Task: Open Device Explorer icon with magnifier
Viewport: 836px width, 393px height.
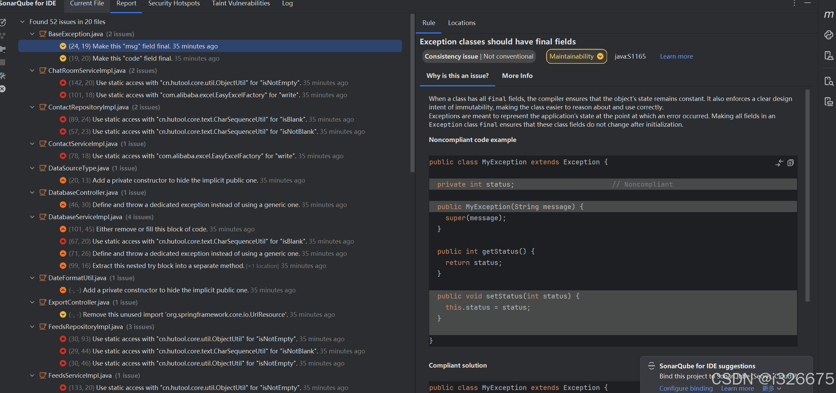Action: pos(829,81)
